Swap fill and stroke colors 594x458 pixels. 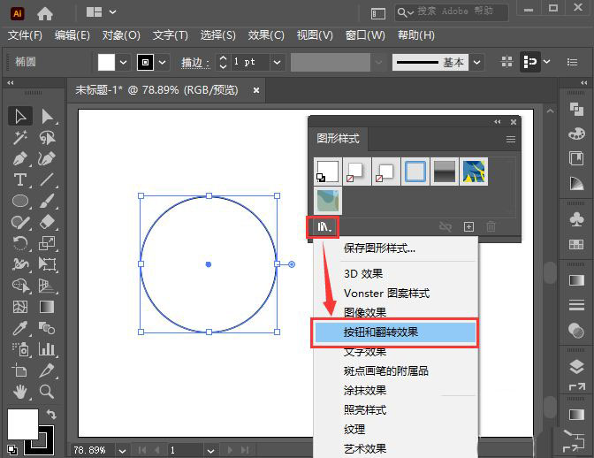(x=51, y=415)
